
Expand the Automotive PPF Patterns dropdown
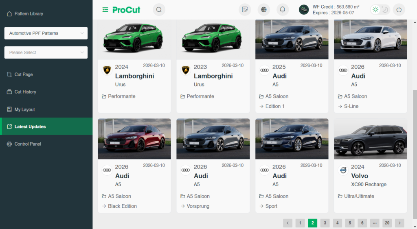[46, 33]
